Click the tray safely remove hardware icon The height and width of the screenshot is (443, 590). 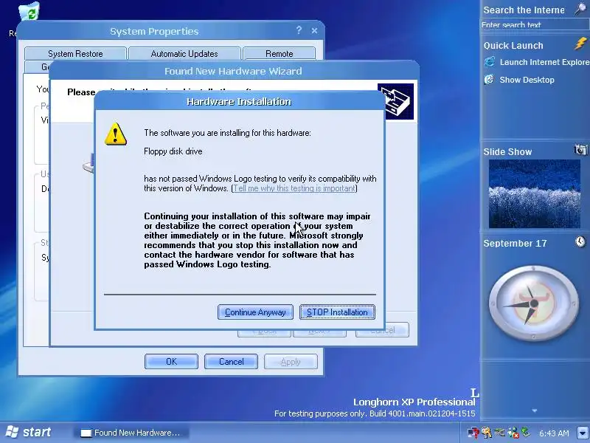pos(526,432)
